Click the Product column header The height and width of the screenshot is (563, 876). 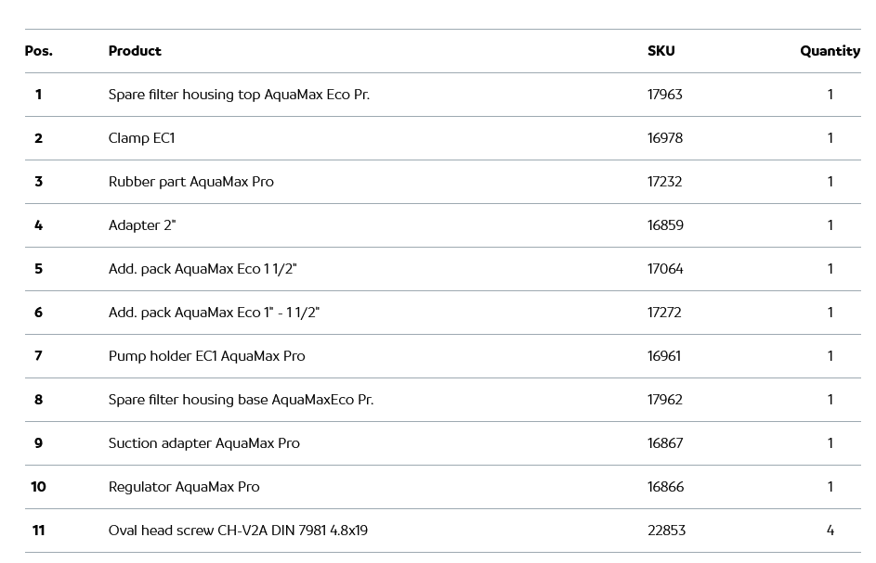[x=135, y=51]
